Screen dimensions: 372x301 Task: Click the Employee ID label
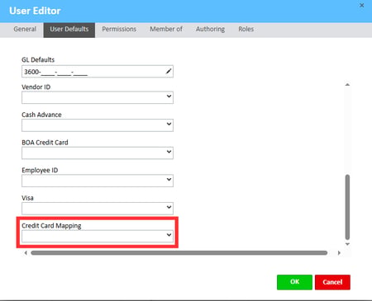click(40, 170)
